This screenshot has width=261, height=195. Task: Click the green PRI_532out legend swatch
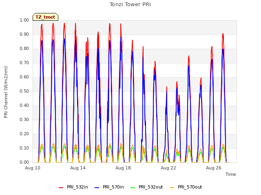coord(133,188)
